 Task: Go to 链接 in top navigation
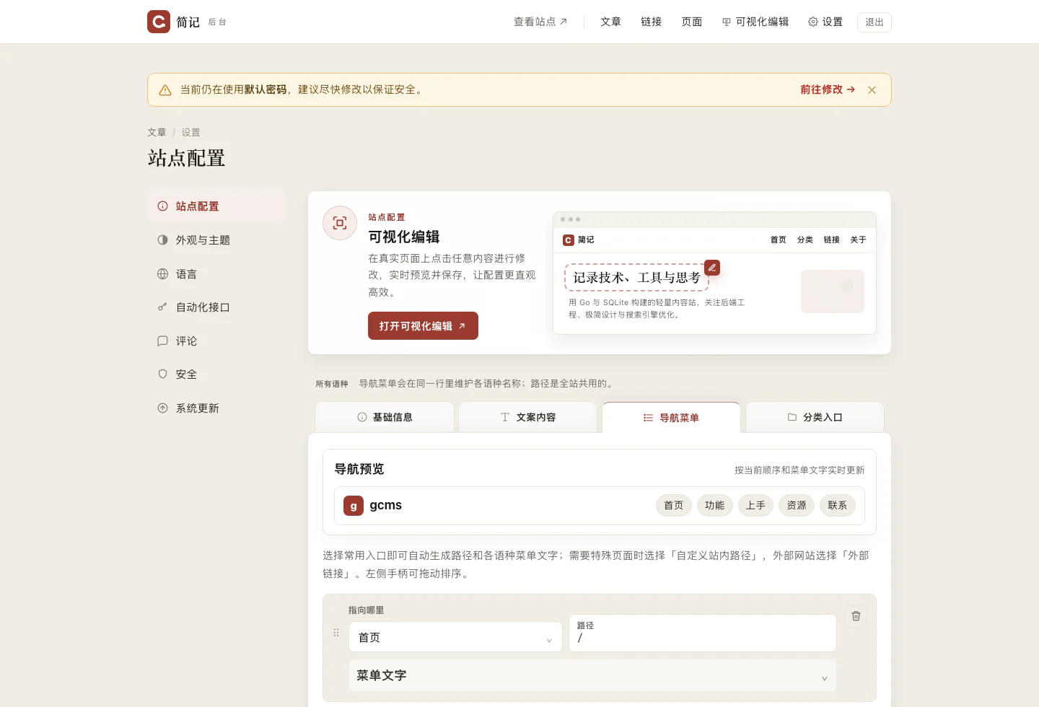(651, 22)
